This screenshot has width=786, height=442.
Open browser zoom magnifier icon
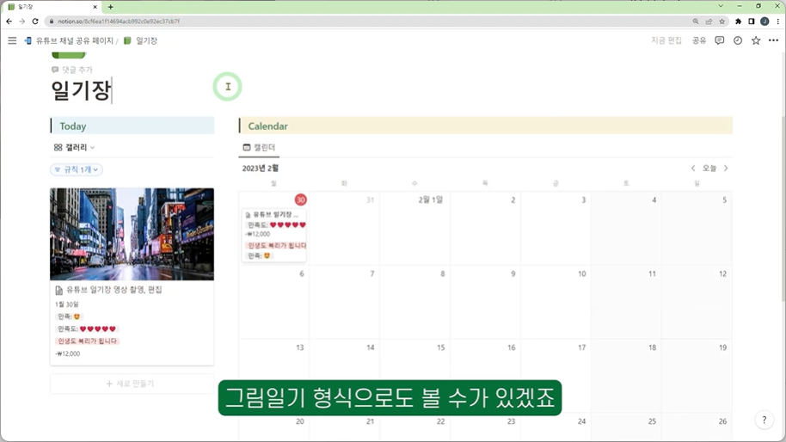695,21
